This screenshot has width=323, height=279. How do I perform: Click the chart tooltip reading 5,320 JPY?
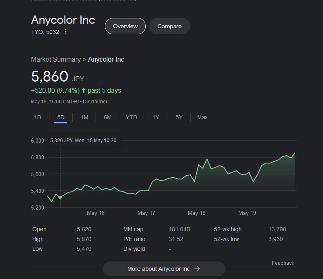[83, 141]
